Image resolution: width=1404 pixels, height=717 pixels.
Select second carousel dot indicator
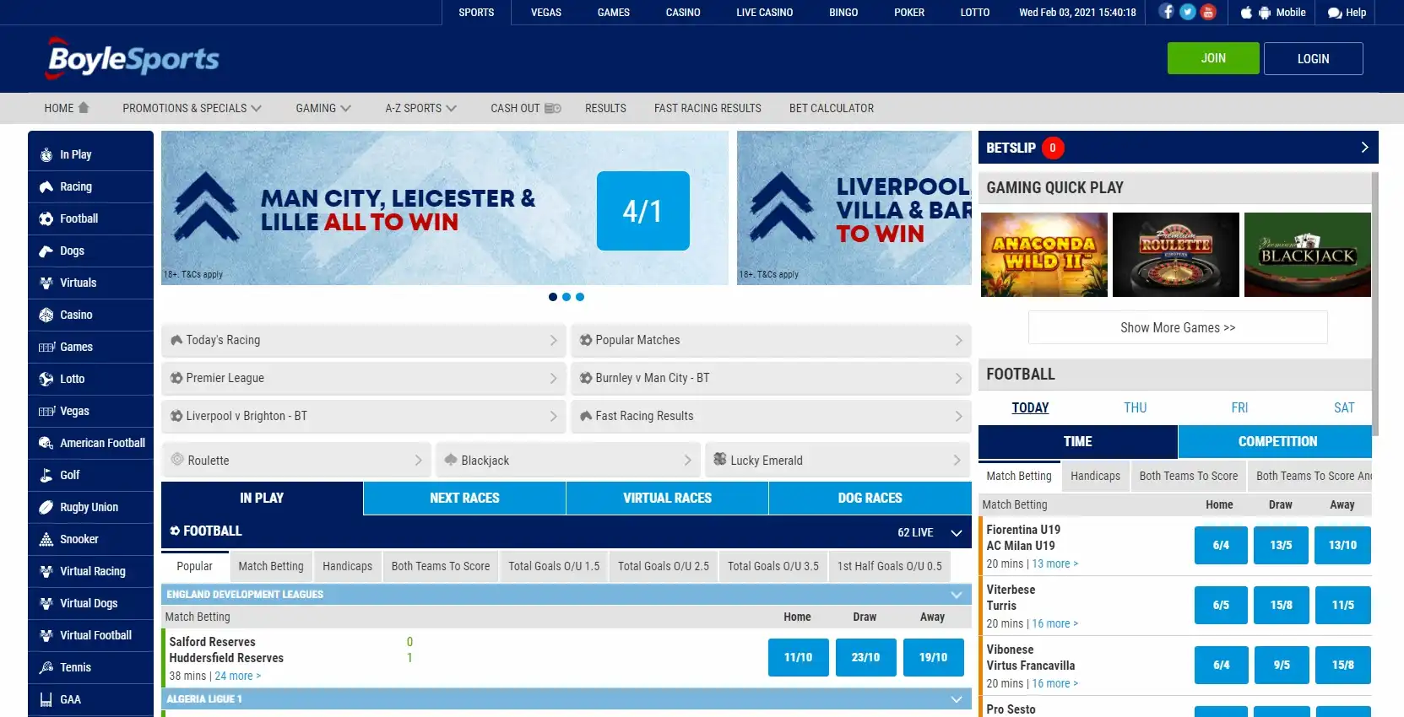click(566, 297)
